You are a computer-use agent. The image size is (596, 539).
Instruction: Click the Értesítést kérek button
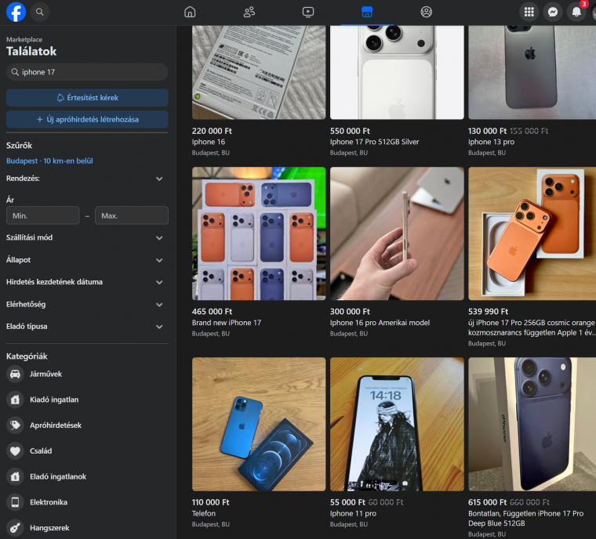point(87,98)
